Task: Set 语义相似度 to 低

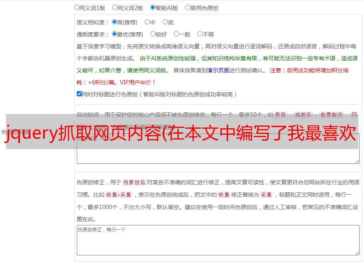Action: tap(165, 22)
